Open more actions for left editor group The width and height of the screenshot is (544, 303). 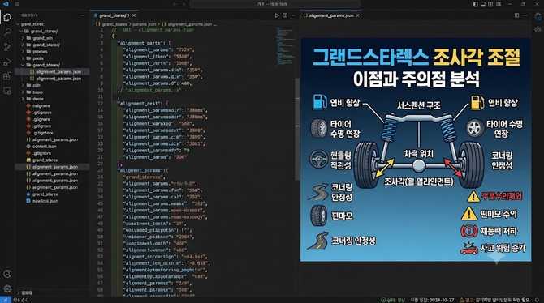292,15
